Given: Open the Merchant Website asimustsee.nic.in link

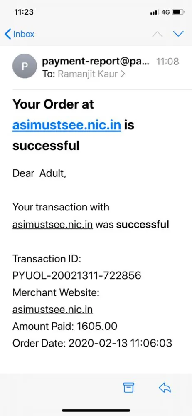Looking at the screenshot, I should (x=52, y=310).
